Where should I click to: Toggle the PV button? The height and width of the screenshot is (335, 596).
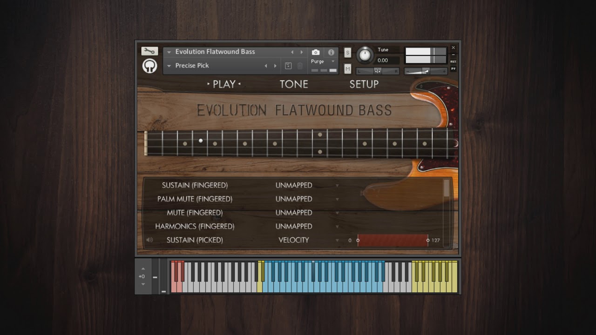coord(453,69)
